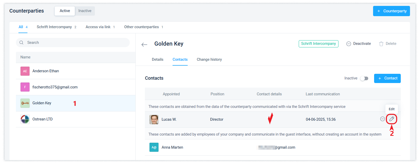
Task: Show Access via link counterparties
Action: tap(98, 27)
